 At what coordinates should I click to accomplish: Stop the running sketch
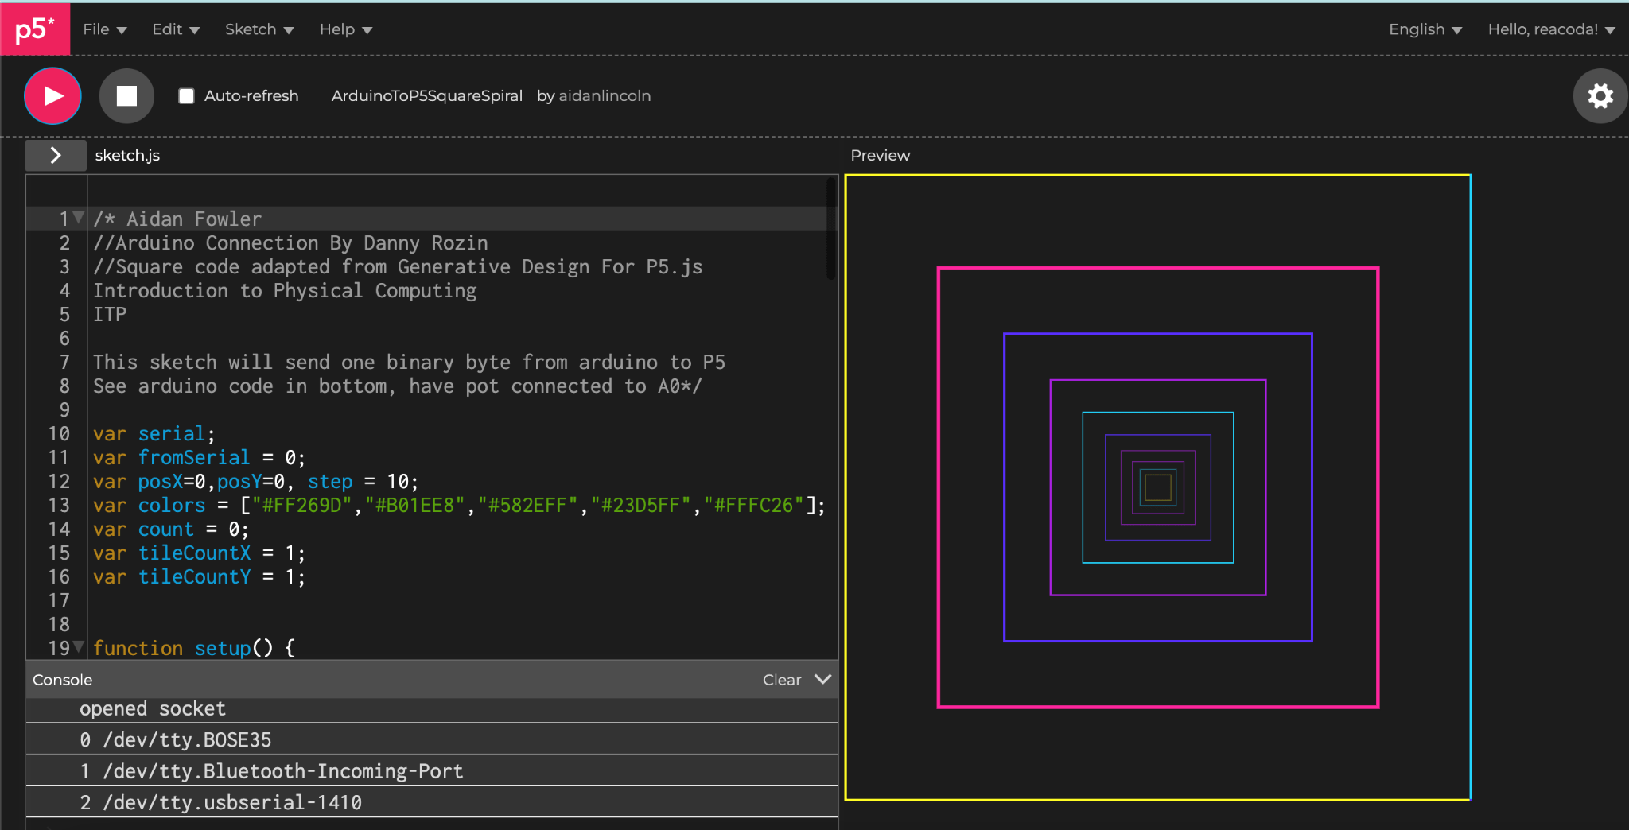coord(126,96)
